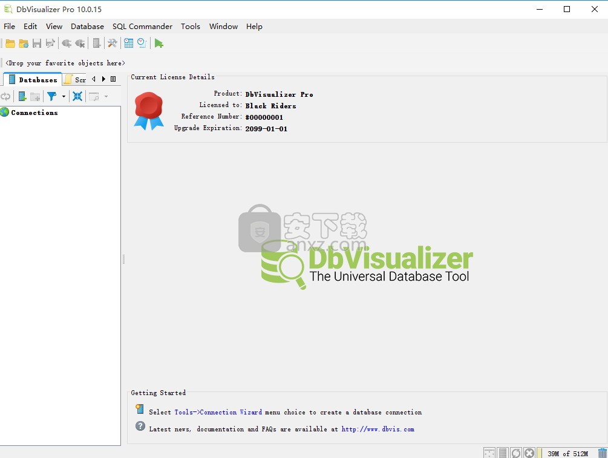Click the 2099-01-01 expiration date
This screenshot has width=608, height=458.
point(266,129)
